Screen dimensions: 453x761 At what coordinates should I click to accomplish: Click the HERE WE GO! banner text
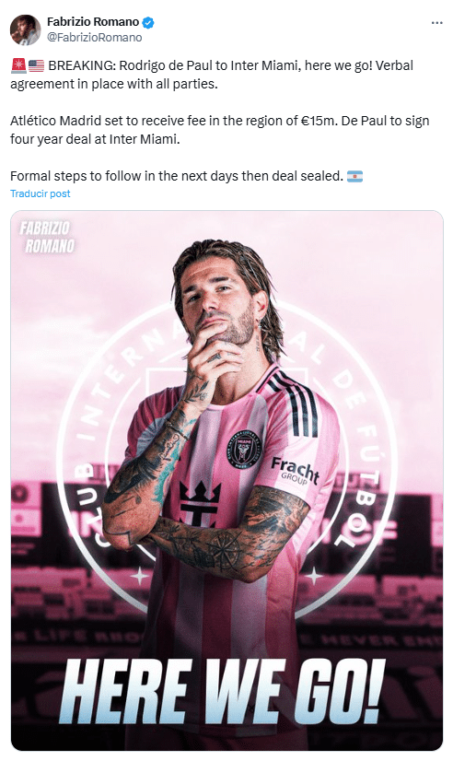(x=222, y=692)
